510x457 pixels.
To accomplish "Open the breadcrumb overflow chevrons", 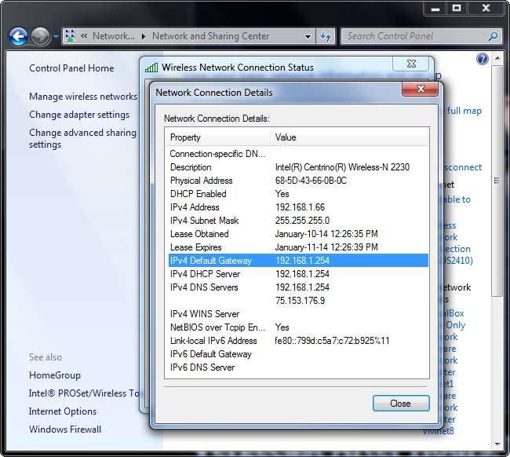I will pyautogui.click(x=84, y=36).
